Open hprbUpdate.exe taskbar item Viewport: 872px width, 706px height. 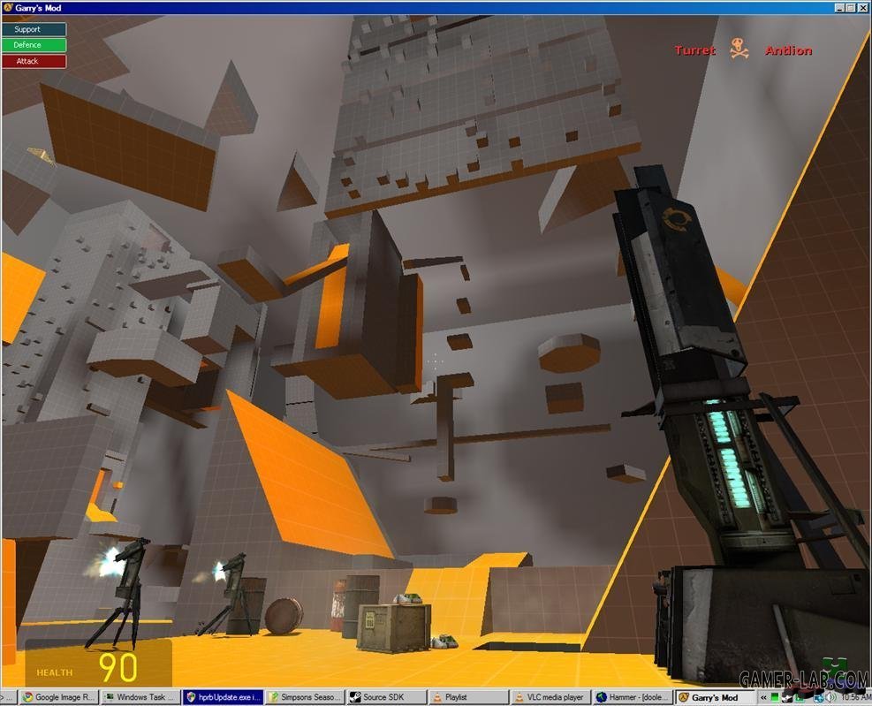[223, 697]
